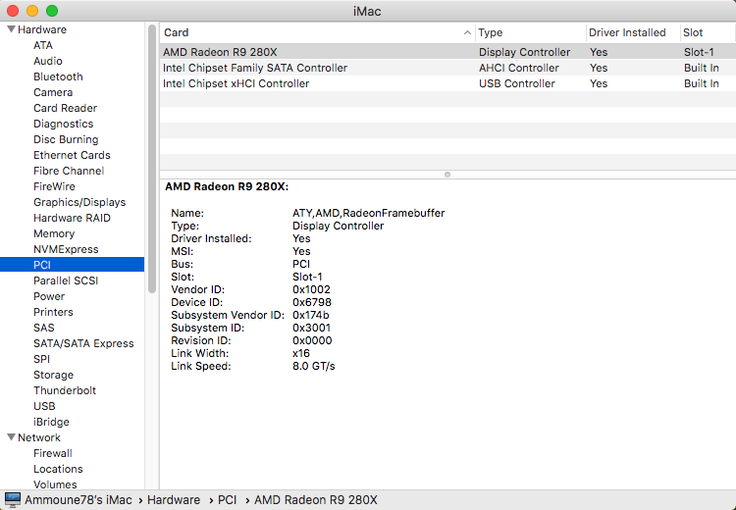Select Printers in the sidebar
The height and width of the screenshot is (510, 736).
[x=53, y=312]
